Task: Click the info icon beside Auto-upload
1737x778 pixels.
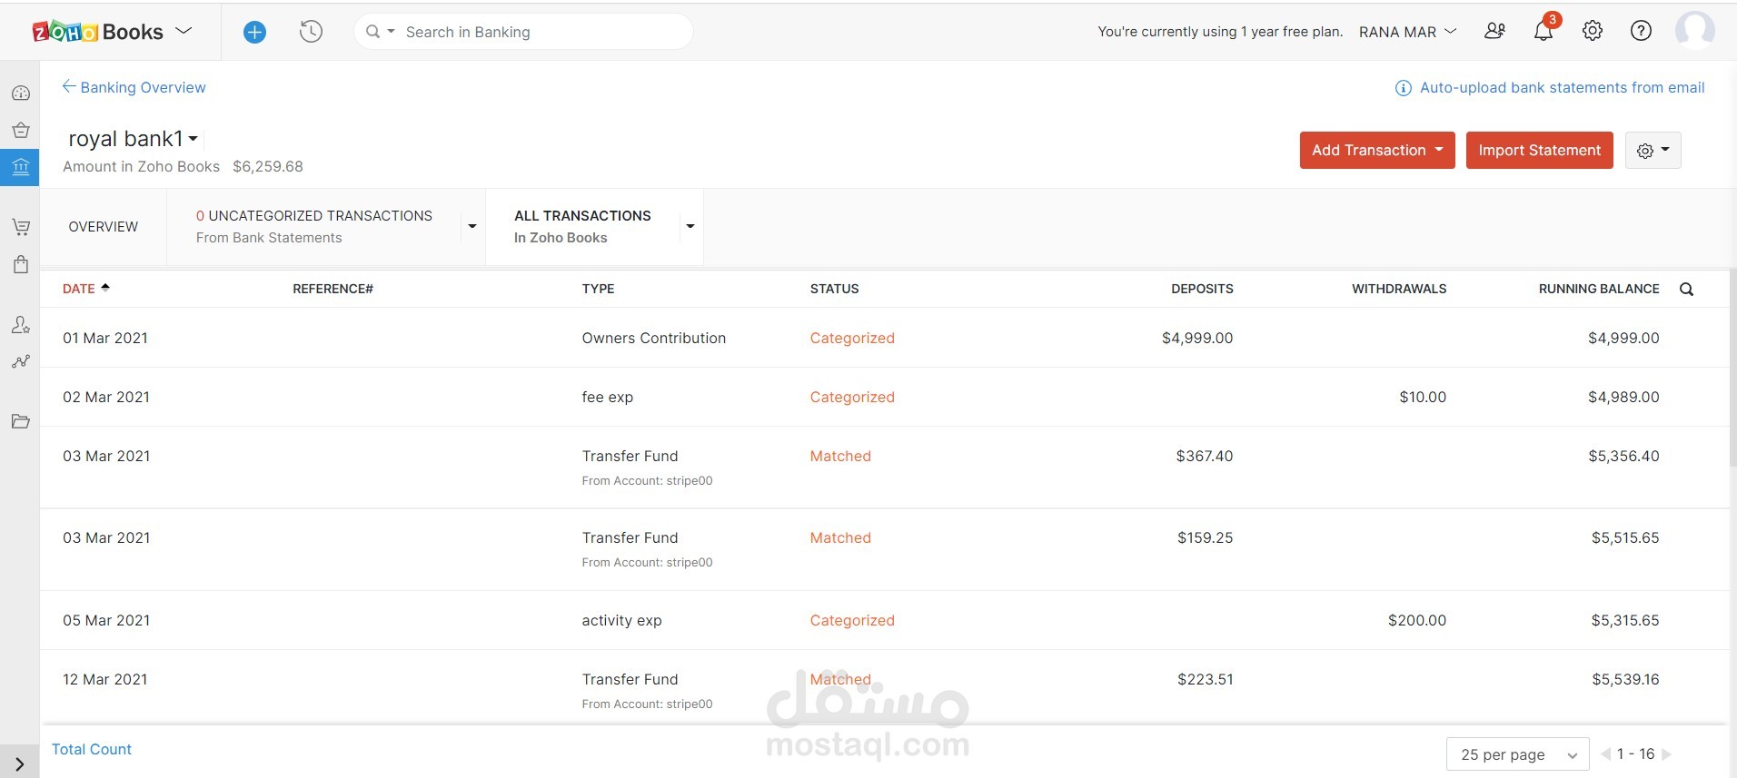Action: [1403, 88]
